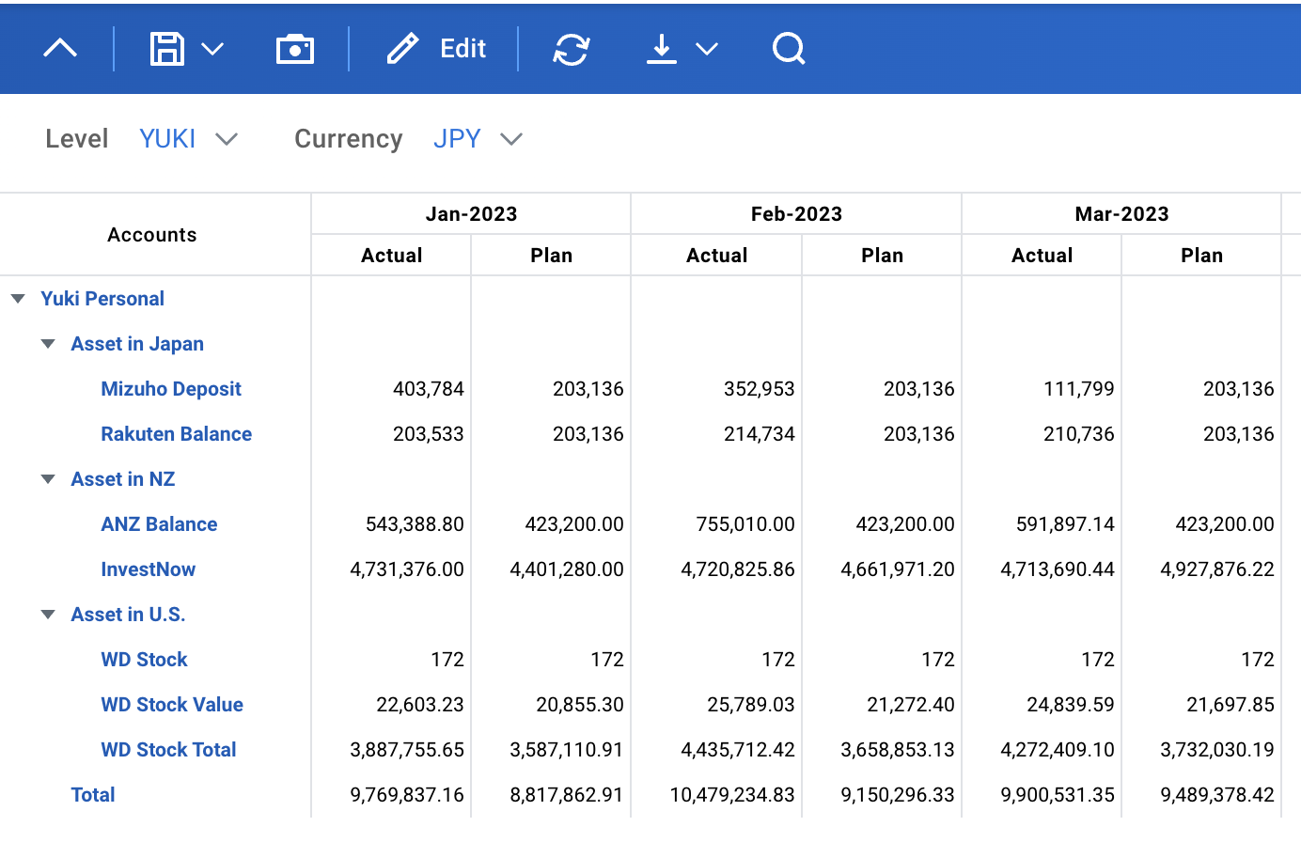Collapse the Asset in U.S. group
The width and height of the screenshot is (1301, 842).
coord(48,615)
